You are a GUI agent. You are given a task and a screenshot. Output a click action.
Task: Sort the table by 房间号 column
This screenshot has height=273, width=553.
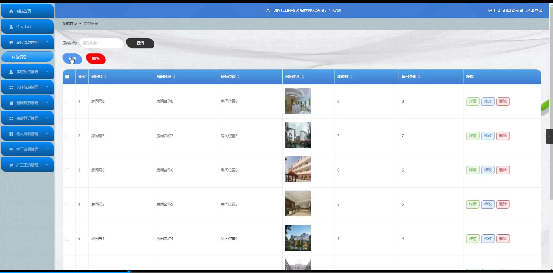click(105, 77)
